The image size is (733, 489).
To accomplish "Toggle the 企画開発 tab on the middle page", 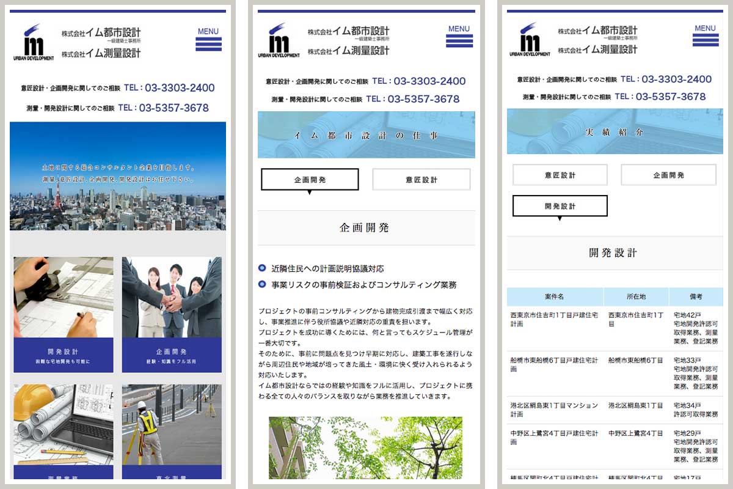I will 310,179.
